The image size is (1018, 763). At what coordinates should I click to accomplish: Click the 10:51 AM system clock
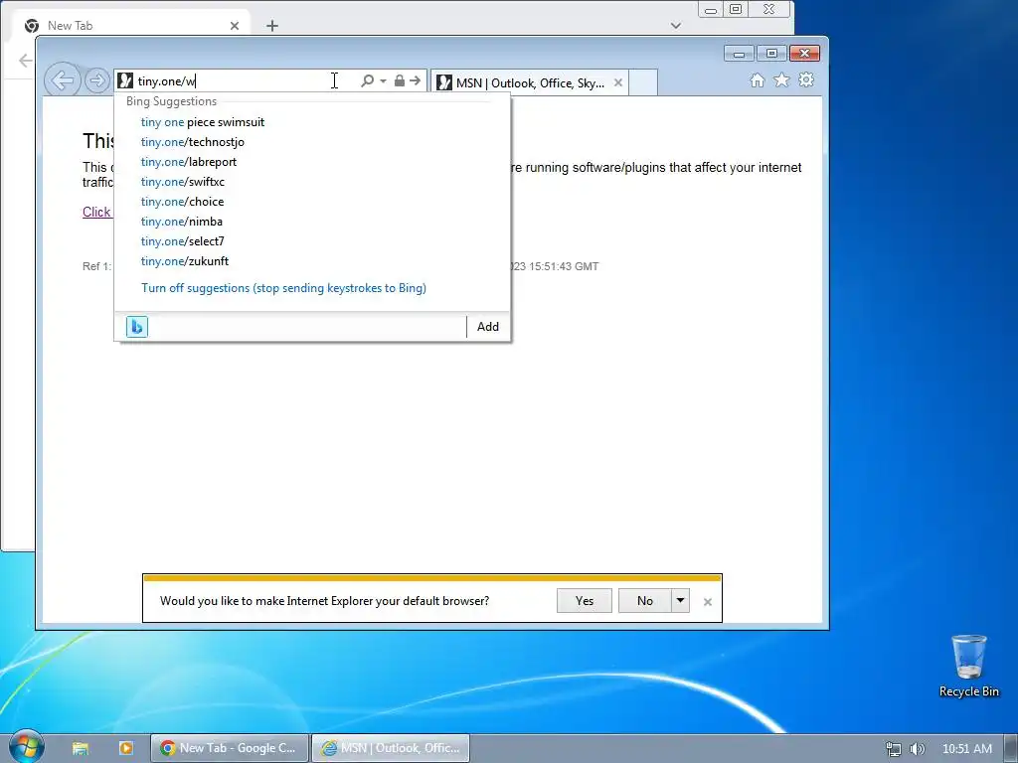[x=966, y=749]
